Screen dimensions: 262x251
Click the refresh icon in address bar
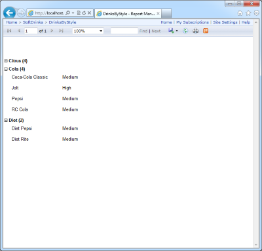84,13
